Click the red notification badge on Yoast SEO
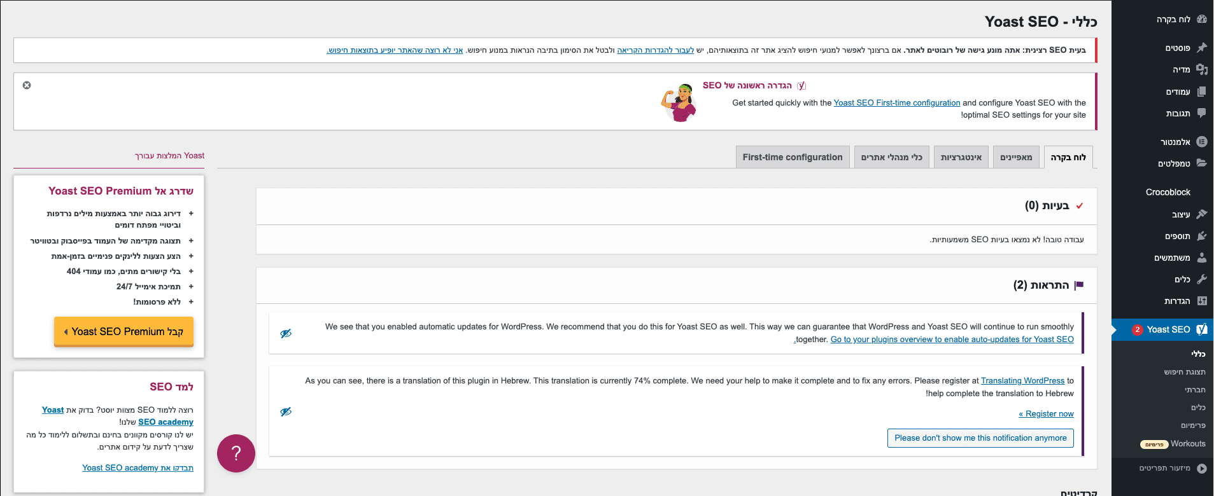Image resolution: width=1214 pixels, height=496 pixels. pos(1137,329)
